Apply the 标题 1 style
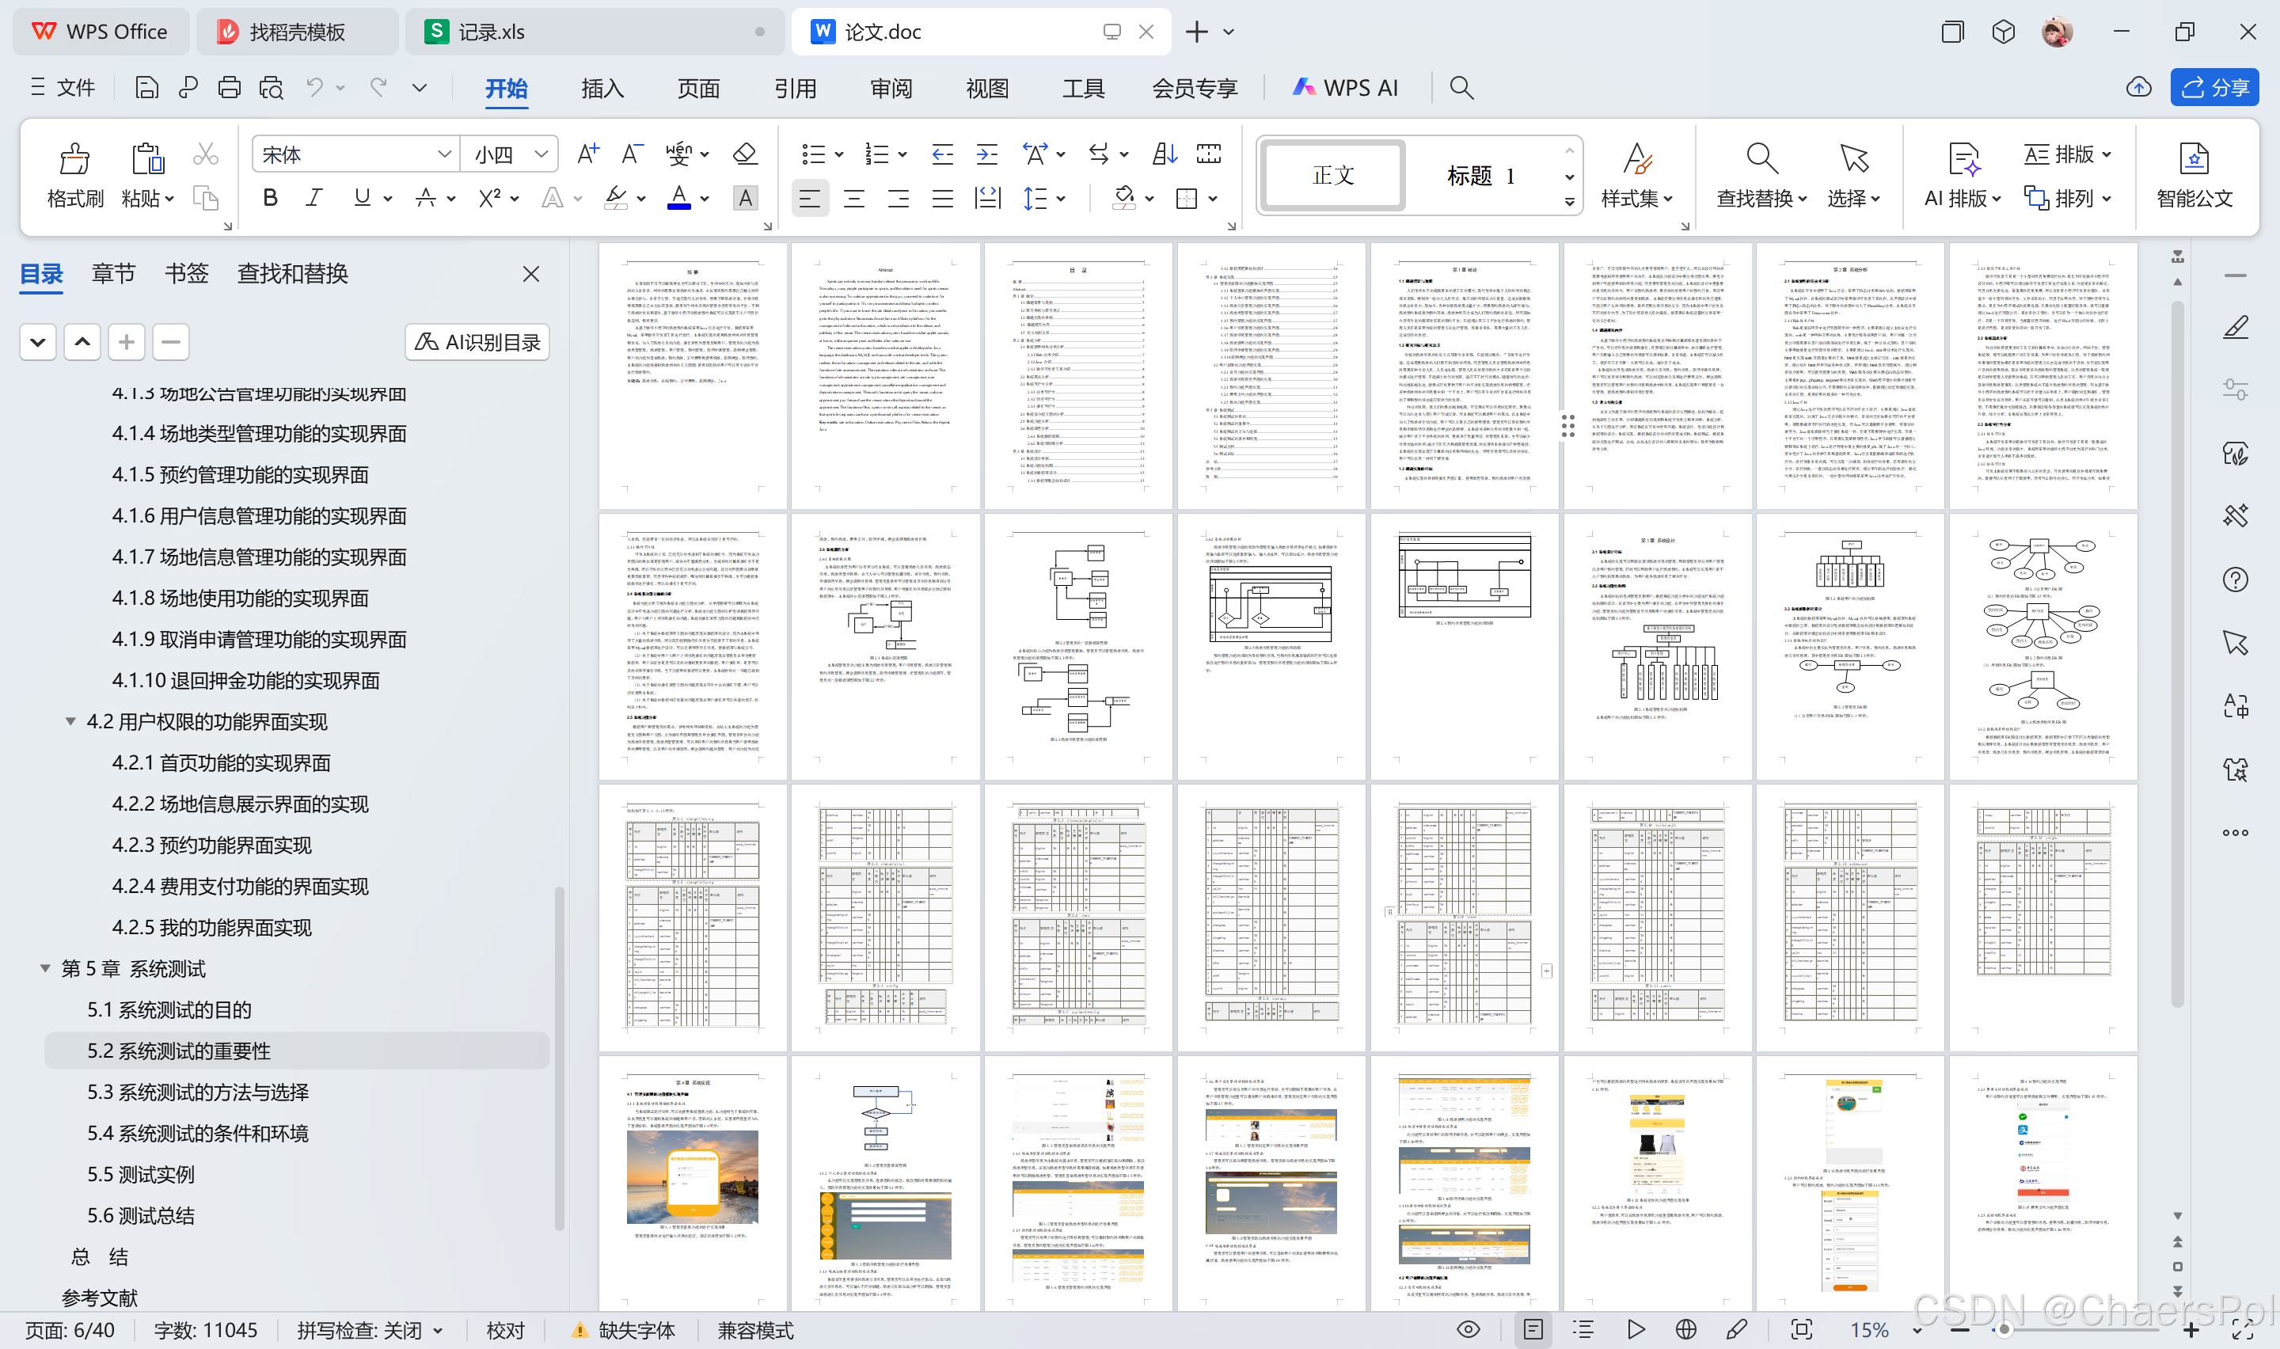The height and width of the screenshot is (1349, 2280). pyautogui.click(x=1480, y=176)
